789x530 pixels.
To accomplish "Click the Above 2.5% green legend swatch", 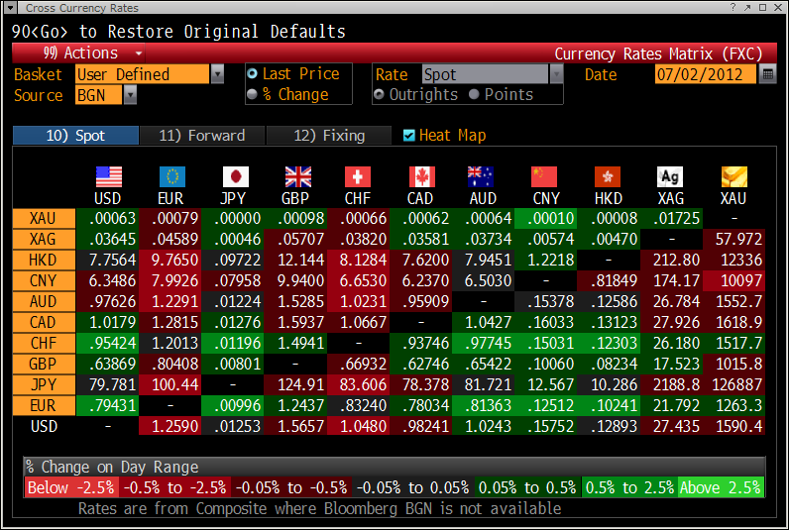I will (721, 487).
